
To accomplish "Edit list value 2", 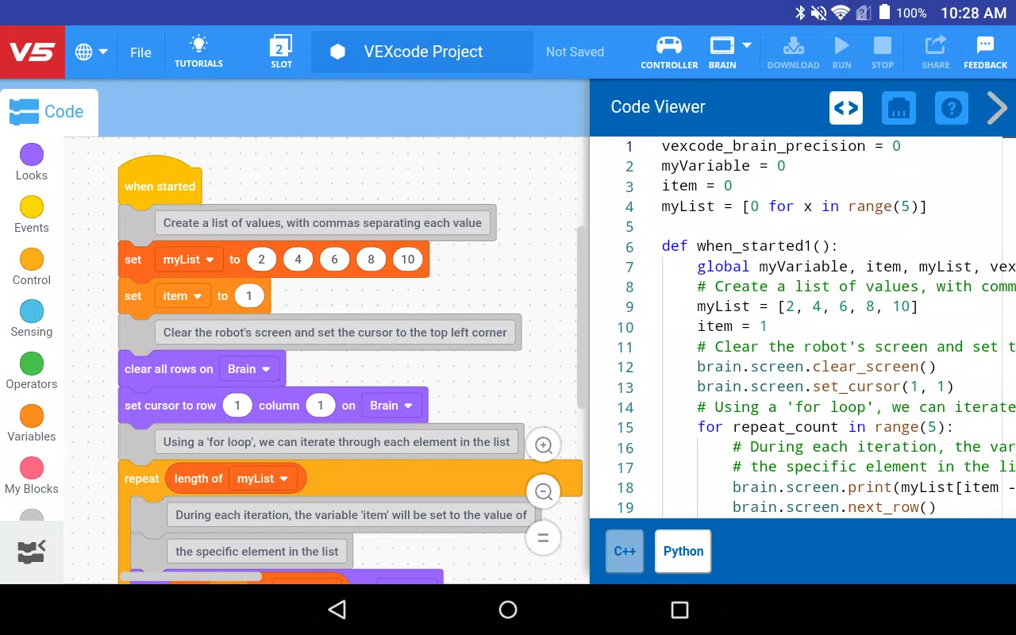I will [261, 260].
